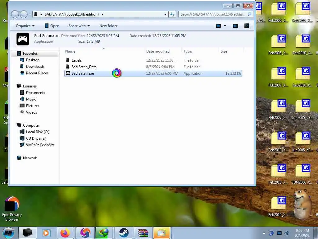Click the search magnifier icon
318x239 pixels.
click(x=249, y=14)
